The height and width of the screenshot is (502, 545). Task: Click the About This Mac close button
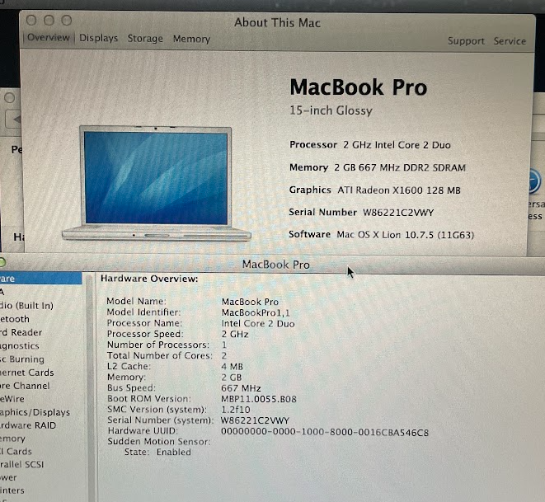31,20
